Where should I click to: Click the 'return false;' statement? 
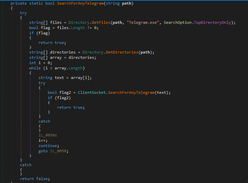[35, 179]
